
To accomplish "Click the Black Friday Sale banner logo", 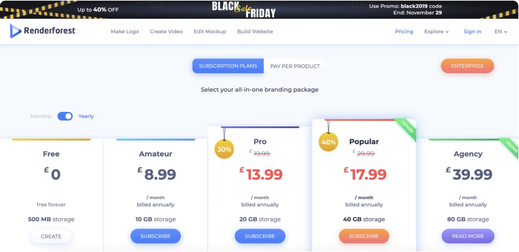I will tap(244, 9).
